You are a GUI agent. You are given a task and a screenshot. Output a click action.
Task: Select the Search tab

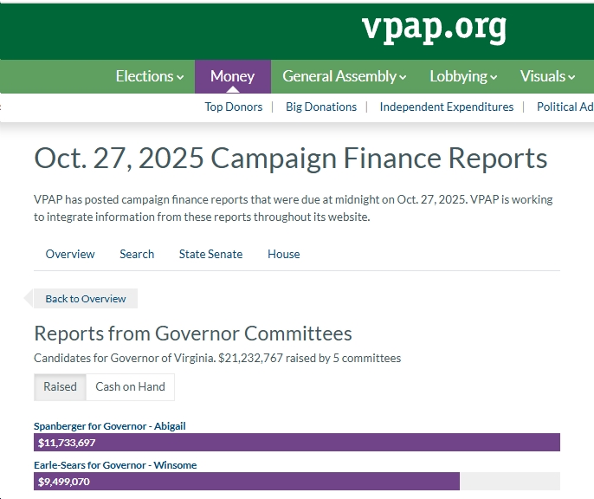[x=137, y=254]
